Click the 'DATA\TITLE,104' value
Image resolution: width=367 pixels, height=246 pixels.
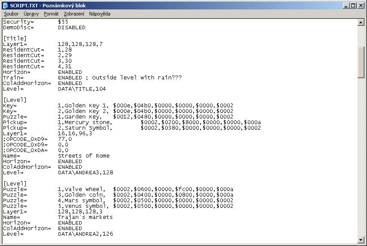(x=82, y=89)
